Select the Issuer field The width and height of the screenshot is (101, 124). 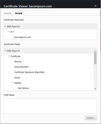(x=49, y=78)
